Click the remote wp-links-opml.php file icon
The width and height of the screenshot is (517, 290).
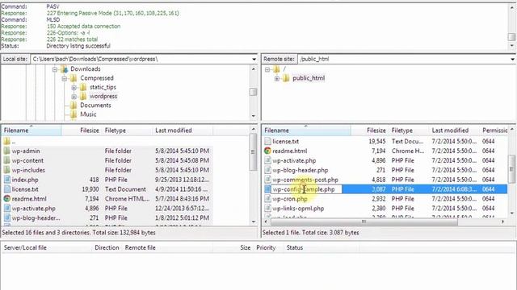267,208
